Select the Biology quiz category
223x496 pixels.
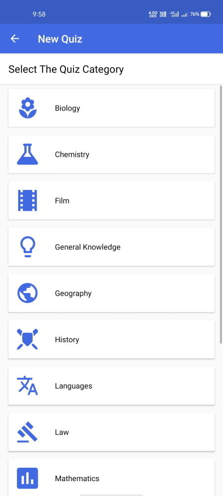(x=111, y=108)
